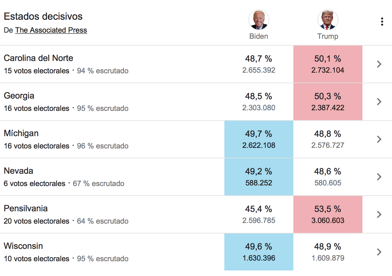Click the Pensilvania state name

(x=26, y=208)
